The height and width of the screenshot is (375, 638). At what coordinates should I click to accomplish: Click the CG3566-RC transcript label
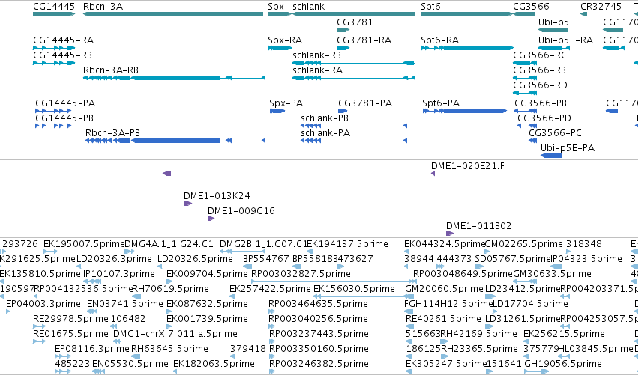click(x=540, y=55)
